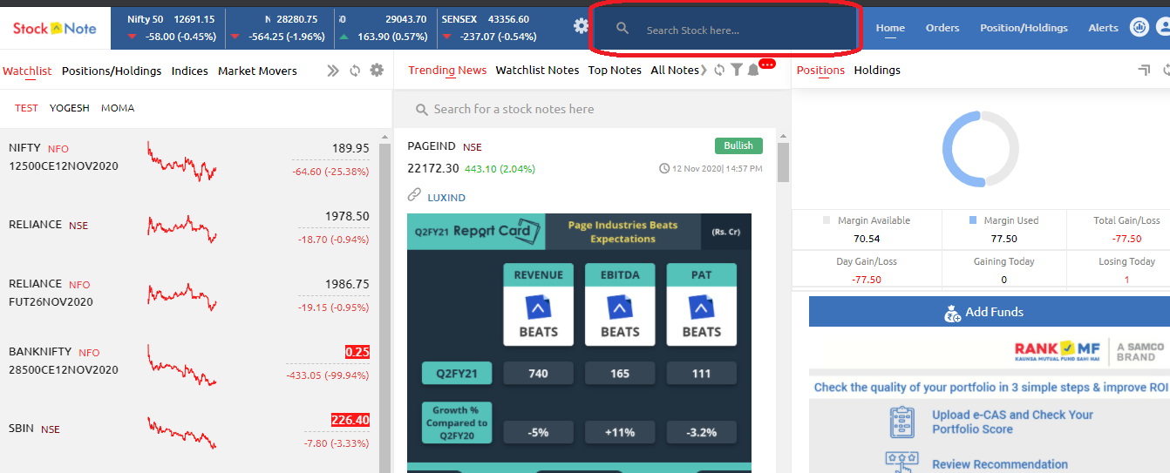The width and height of the screenshot is (1170, 473).
Task: Open Positions/Holdings tab in left panel
Action: (x=112, y=71)
